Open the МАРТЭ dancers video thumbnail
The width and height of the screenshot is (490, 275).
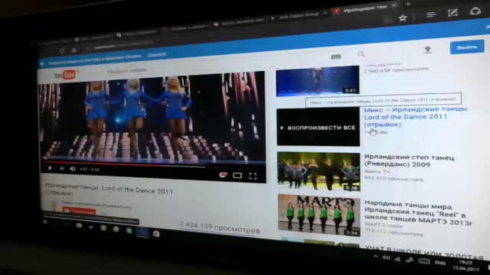click(319, 215)
